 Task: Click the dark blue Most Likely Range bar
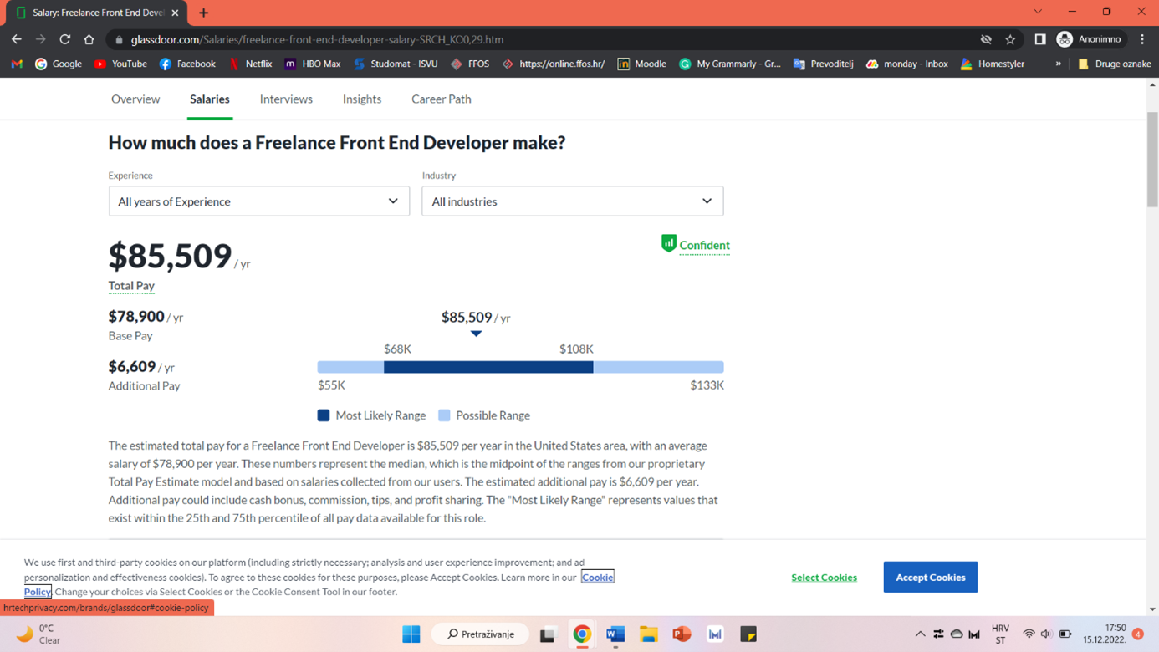pos(488,367)
